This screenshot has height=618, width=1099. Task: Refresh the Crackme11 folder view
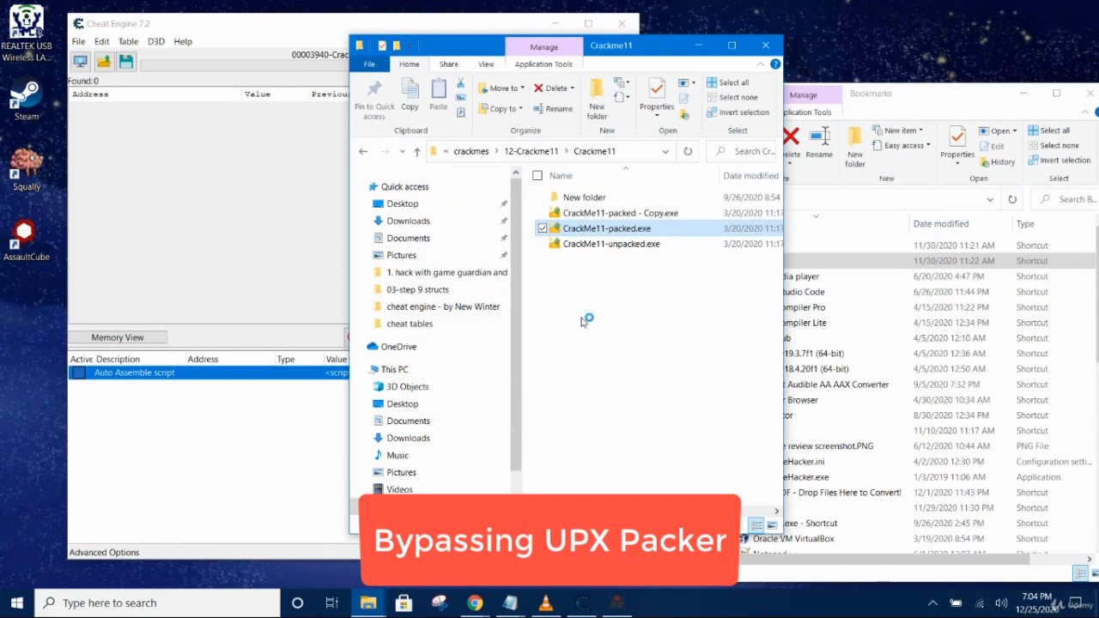[x=688, y=151]
